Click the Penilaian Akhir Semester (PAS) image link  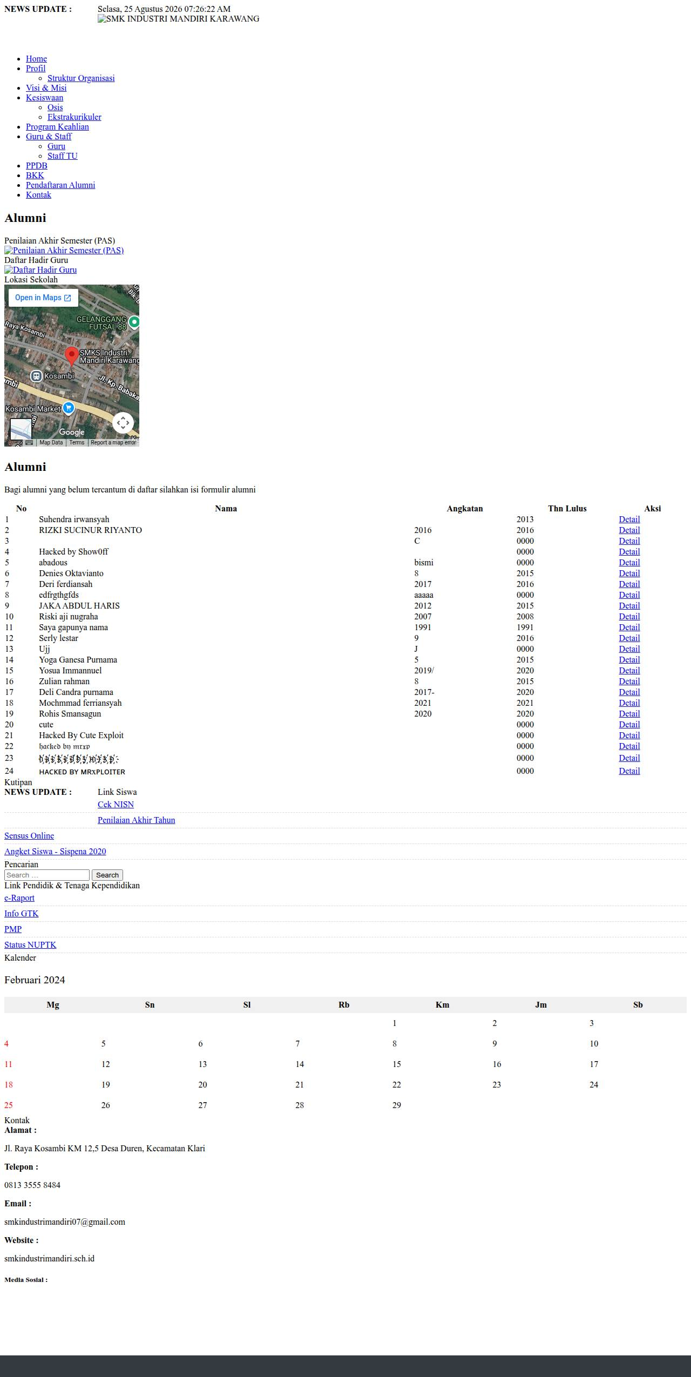(x=64, y=251)
